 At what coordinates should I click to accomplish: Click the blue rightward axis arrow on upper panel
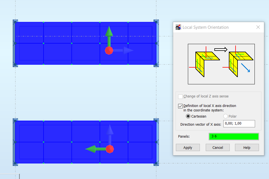[x=123, y=51]
